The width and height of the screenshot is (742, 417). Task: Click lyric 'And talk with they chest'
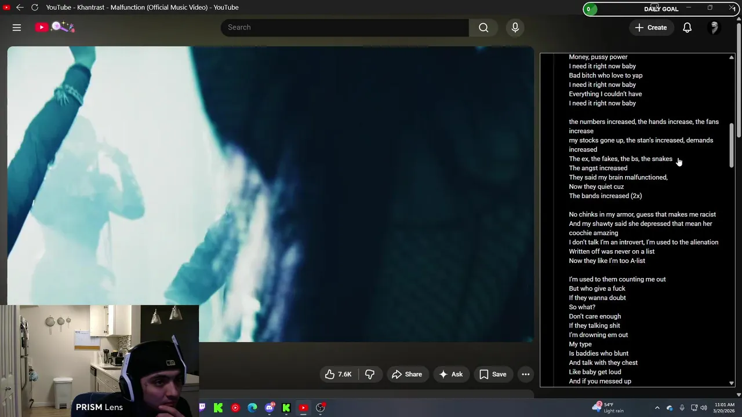pyautogui.click(x=603, y=363)
